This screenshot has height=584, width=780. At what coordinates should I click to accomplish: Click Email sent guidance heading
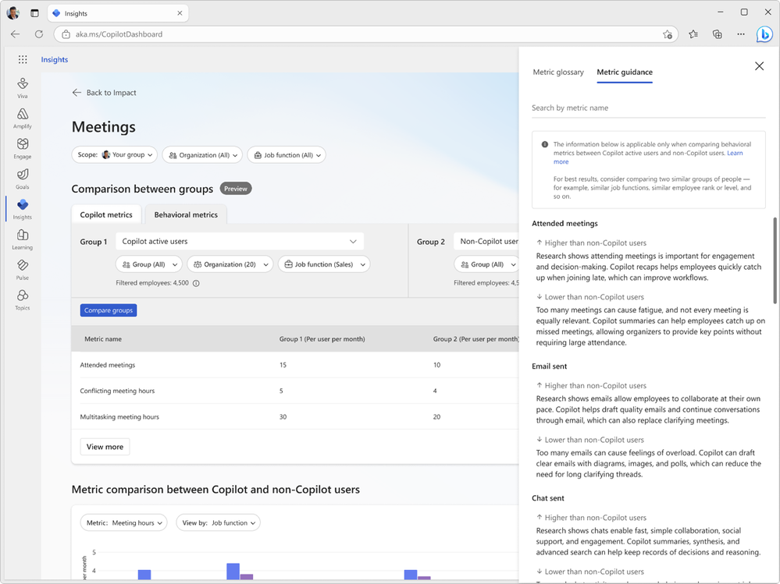(549, 366)
